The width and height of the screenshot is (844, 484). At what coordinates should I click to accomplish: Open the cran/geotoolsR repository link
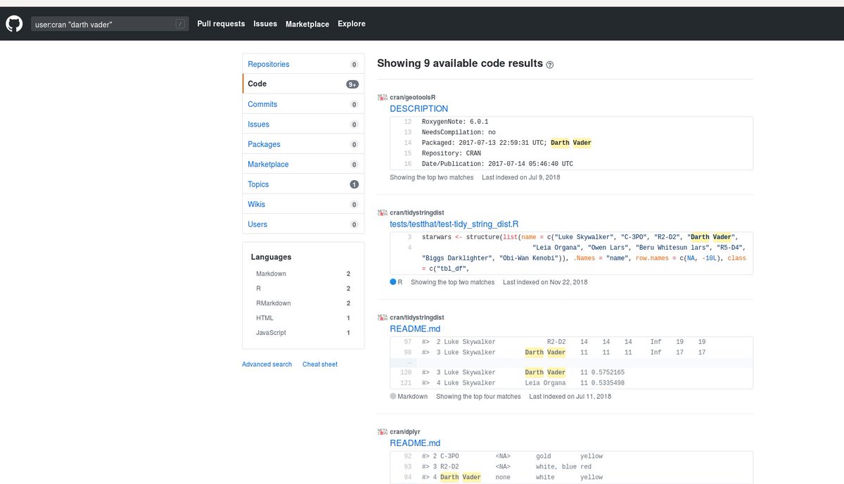click(x=413, y=97)
